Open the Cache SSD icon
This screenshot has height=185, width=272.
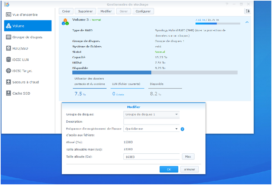[9, 93]
